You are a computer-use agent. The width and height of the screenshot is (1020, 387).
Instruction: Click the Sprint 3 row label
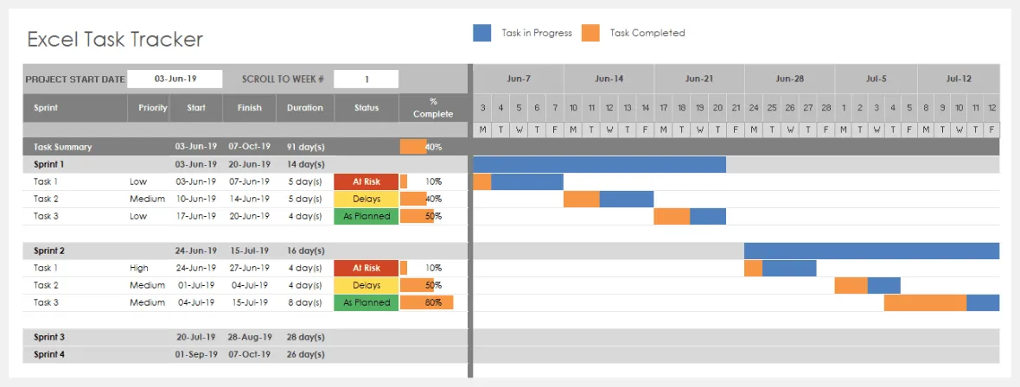tap(50, 337)
